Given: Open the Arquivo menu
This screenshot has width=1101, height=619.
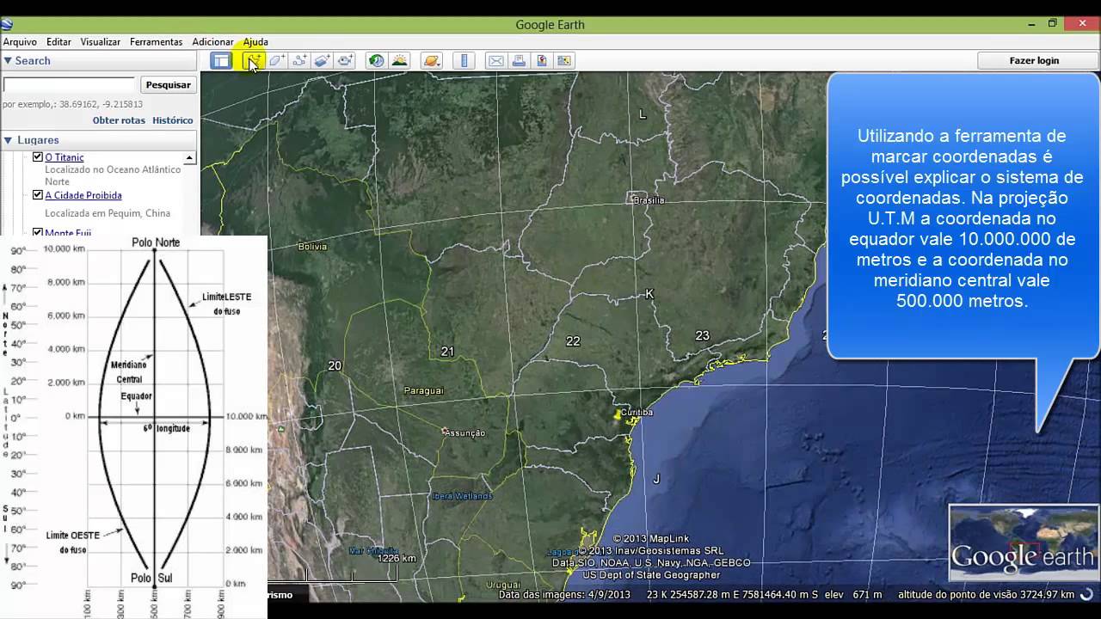Looking at the screenshot, I should (x=20, y=41).
